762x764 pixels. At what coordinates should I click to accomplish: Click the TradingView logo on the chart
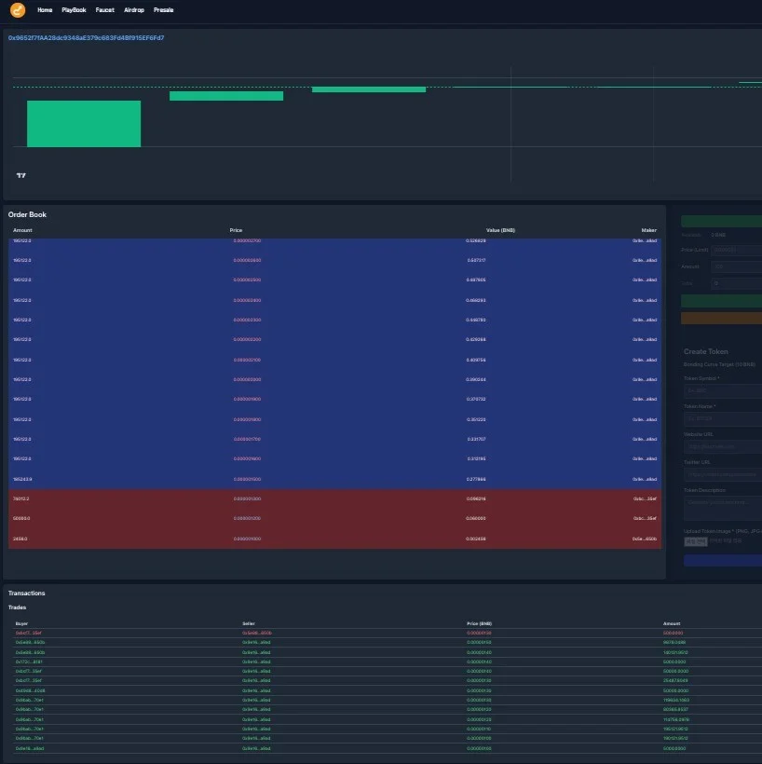tap(20, 175)
